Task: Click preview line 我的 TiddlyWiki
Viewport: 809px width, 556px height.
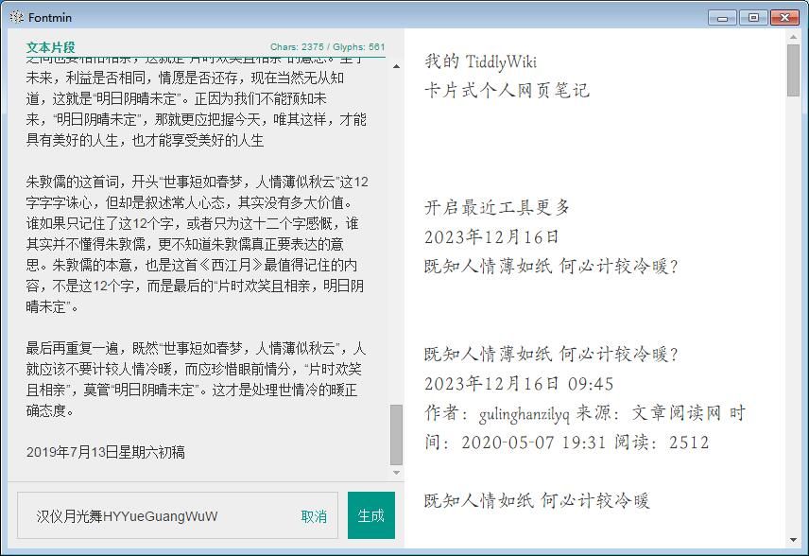Action: (480, 61)
